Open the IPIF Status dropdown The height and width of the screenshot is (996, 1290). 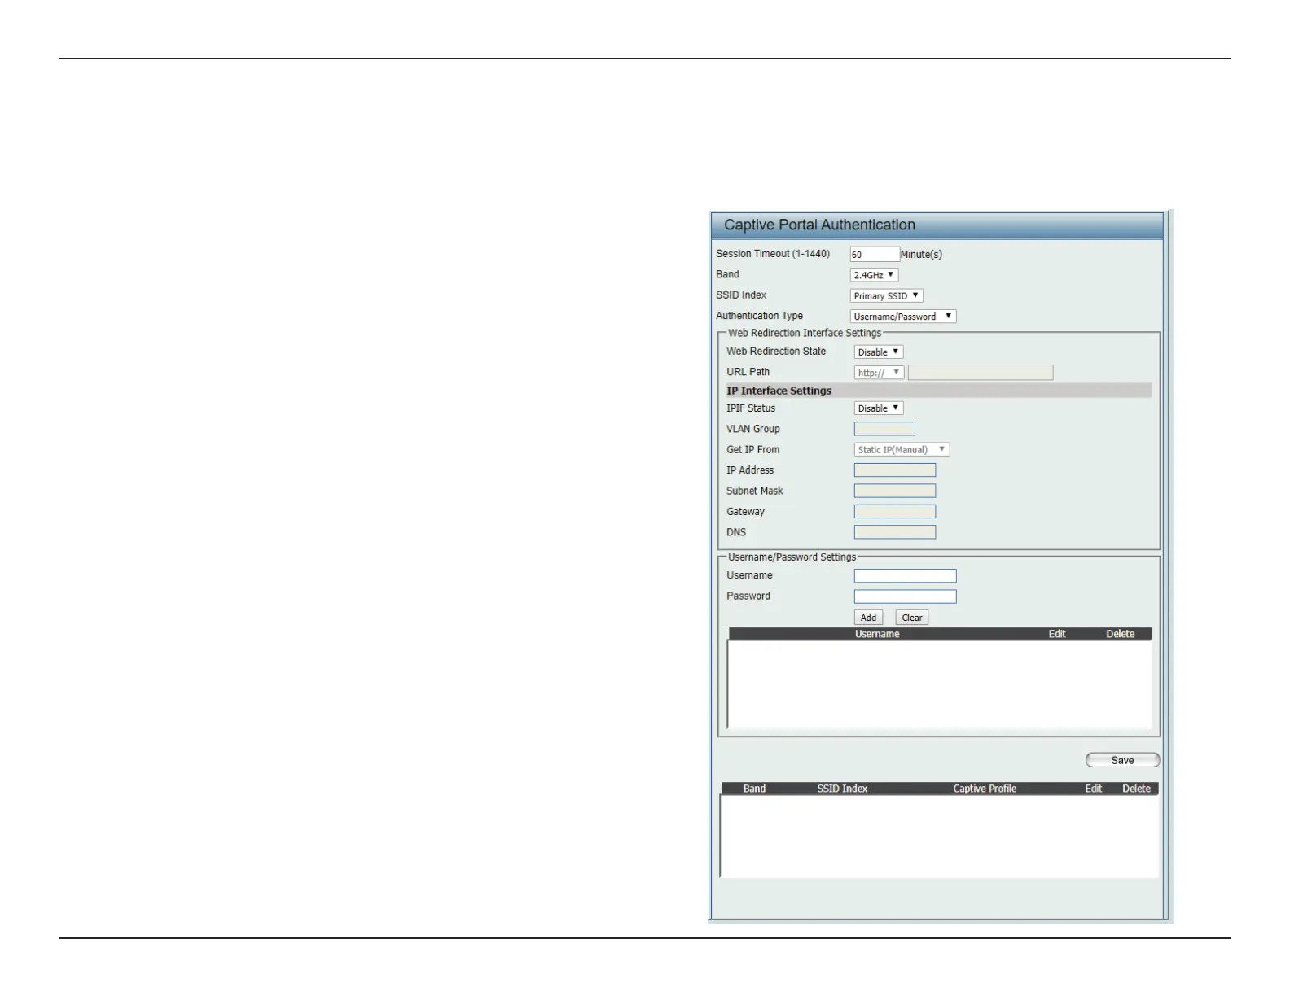tap(878, 408)
